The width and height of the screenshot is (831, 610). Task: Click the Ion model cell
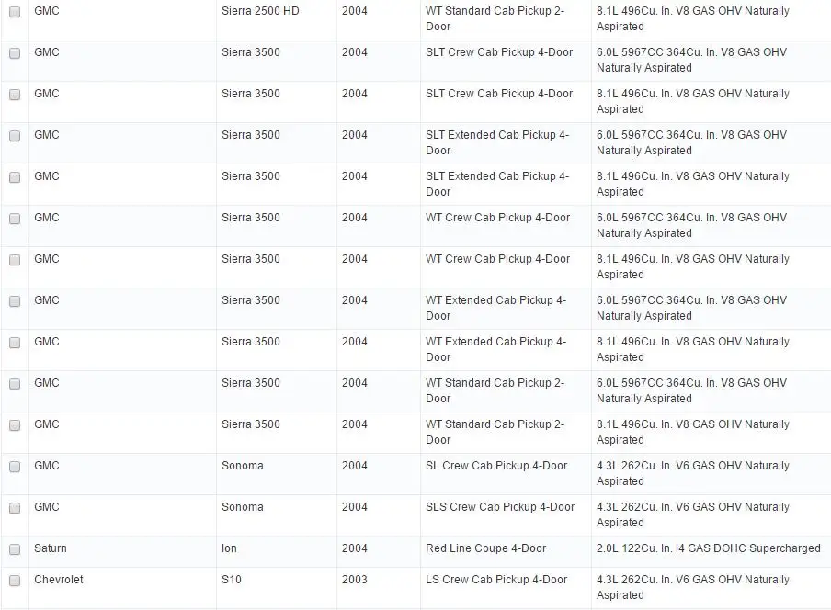pos(276,552)
